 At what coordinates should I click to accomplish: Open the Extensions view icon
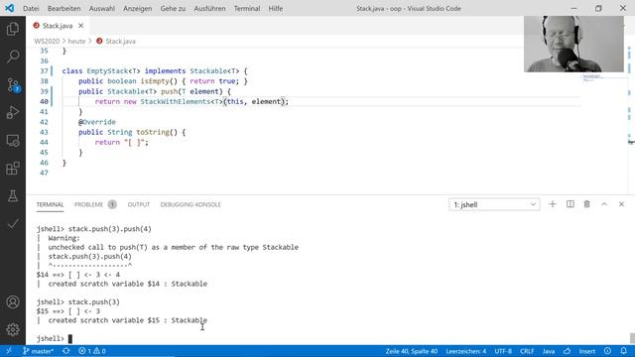click(x=13, y=168)
